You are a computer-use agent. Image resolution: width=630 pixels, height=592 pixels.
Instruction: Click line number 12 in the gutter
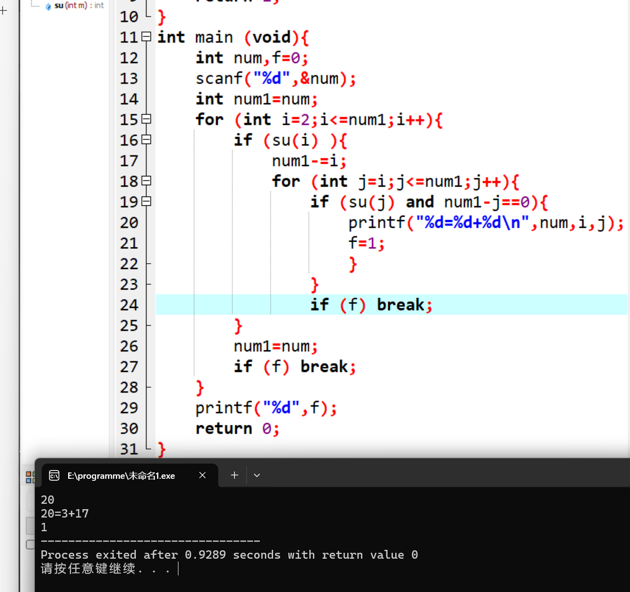[x=129, y=58]
